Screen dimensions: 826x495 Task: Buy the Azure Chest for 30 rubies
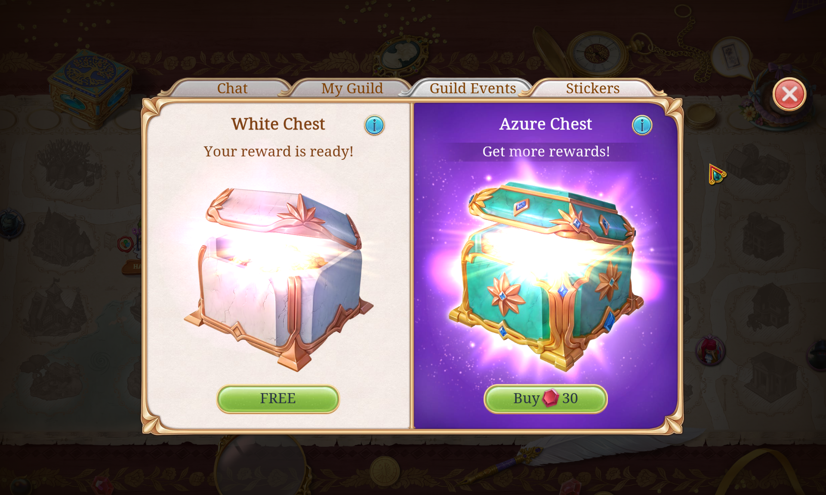(546, 399)
